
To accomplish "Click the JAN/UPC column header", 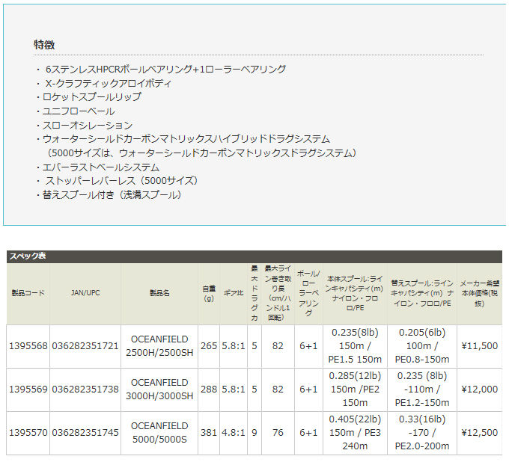I will [85, 293].
